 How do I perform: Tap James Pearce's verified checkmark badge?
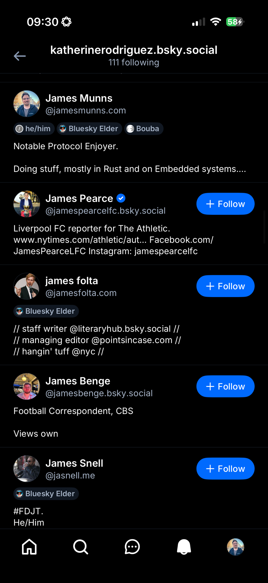[x=121, y=198]
